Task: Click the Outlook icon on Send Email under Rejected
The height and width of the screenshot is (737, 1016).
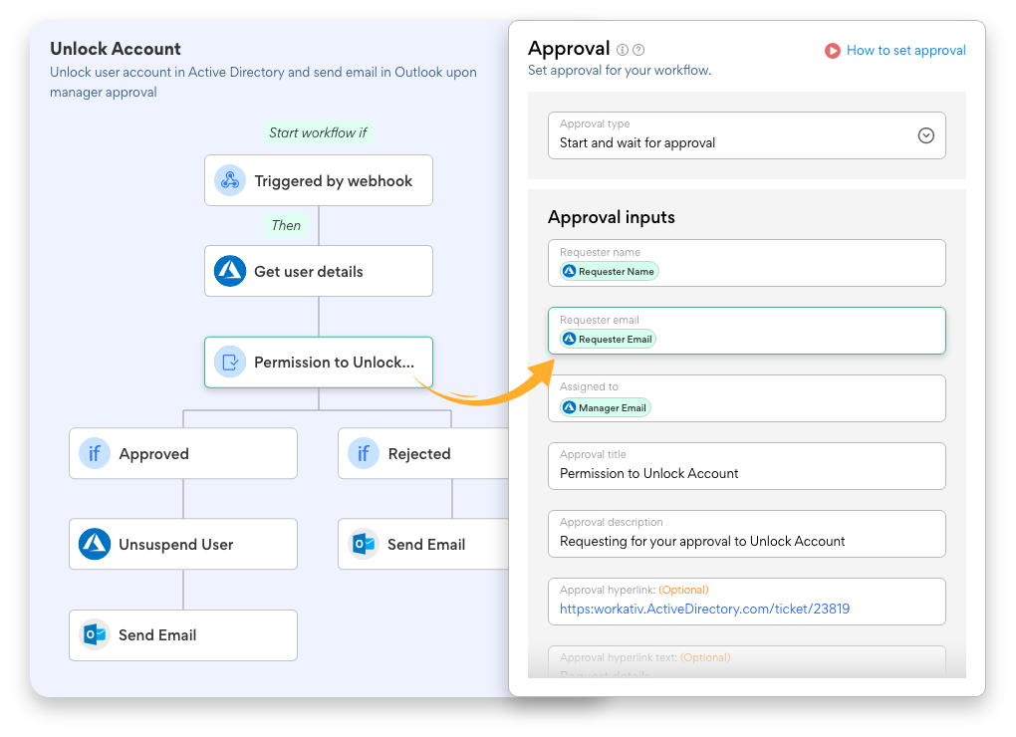Action: (x=365, y=544)
